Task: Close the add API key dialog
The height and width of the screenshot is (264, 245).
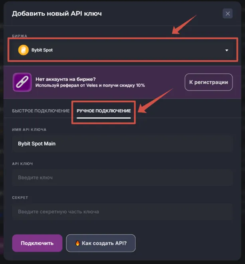Action: coord(227,14)
